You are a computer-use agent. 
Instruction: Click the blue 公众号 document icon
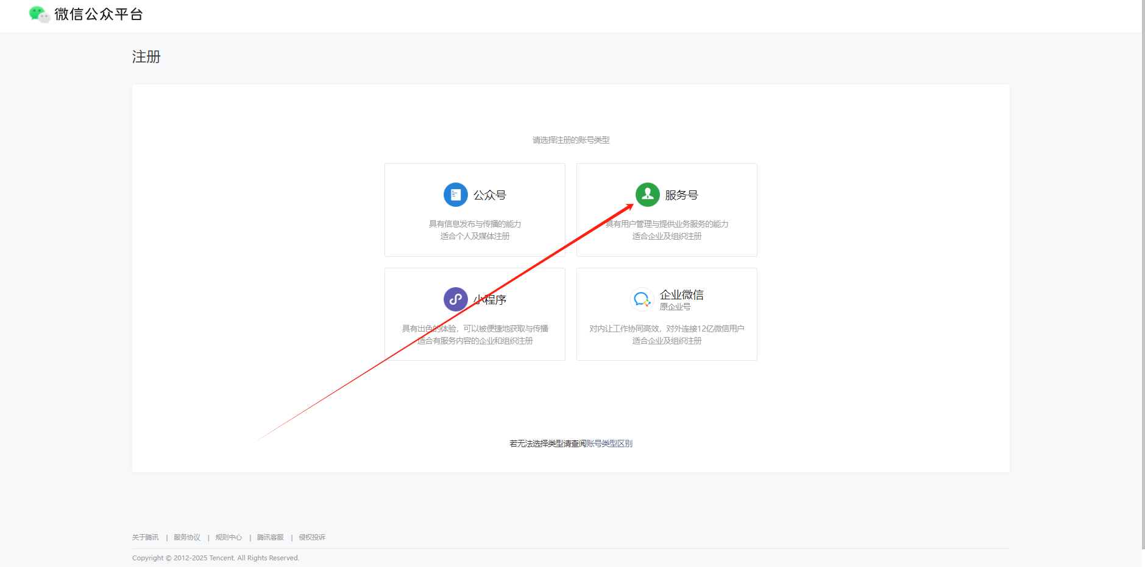[455, 195]
